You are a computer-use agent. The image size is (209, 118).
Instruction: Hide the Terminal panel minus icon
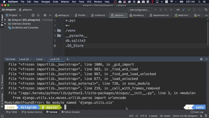[x=206, y=59]
